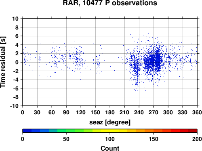The width and height of the screenshot is (202, 151).
Task: Click the orange segment of the colorbar
Action: pos(149,131)
